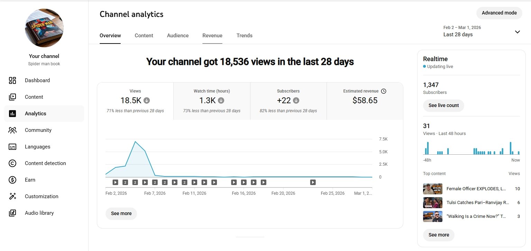Click the Earn dollar sign icon

tap(12, 180)
